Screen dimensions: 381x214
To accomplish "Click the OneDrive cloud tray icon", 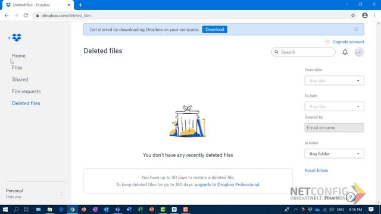I will coord(317,209).
